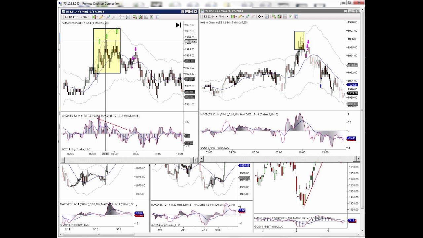Close the 5 Min chart window

coord(358,11)
